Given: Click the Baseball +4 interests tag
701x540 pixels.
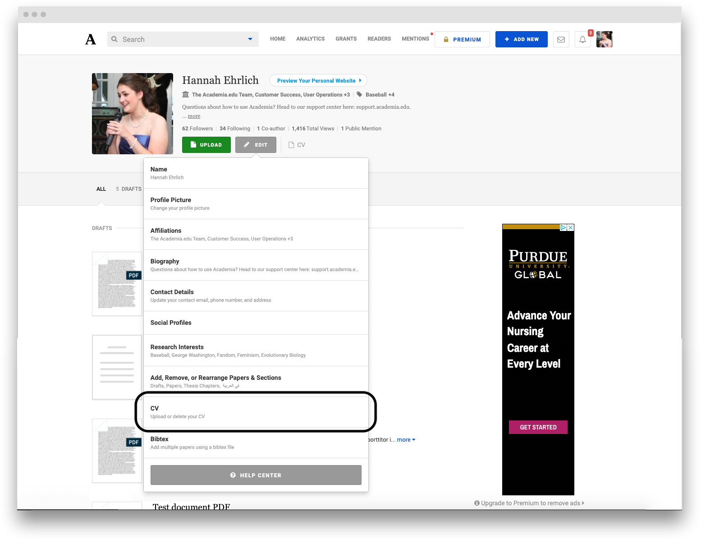Looking at the screenshot, I should click(380, 95).
